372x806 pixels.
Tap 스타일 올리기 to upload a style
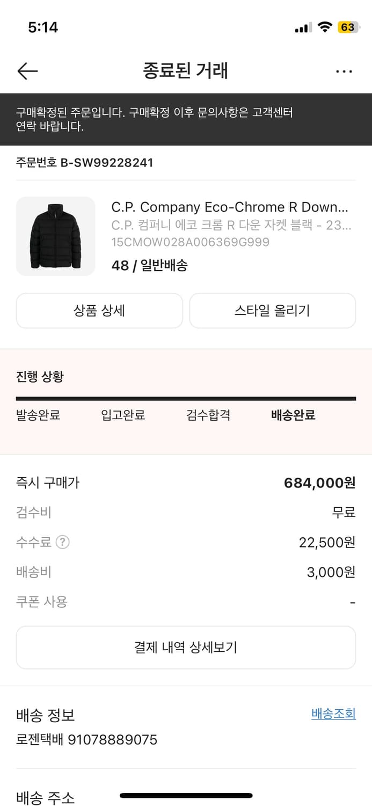tap(272, 311)
